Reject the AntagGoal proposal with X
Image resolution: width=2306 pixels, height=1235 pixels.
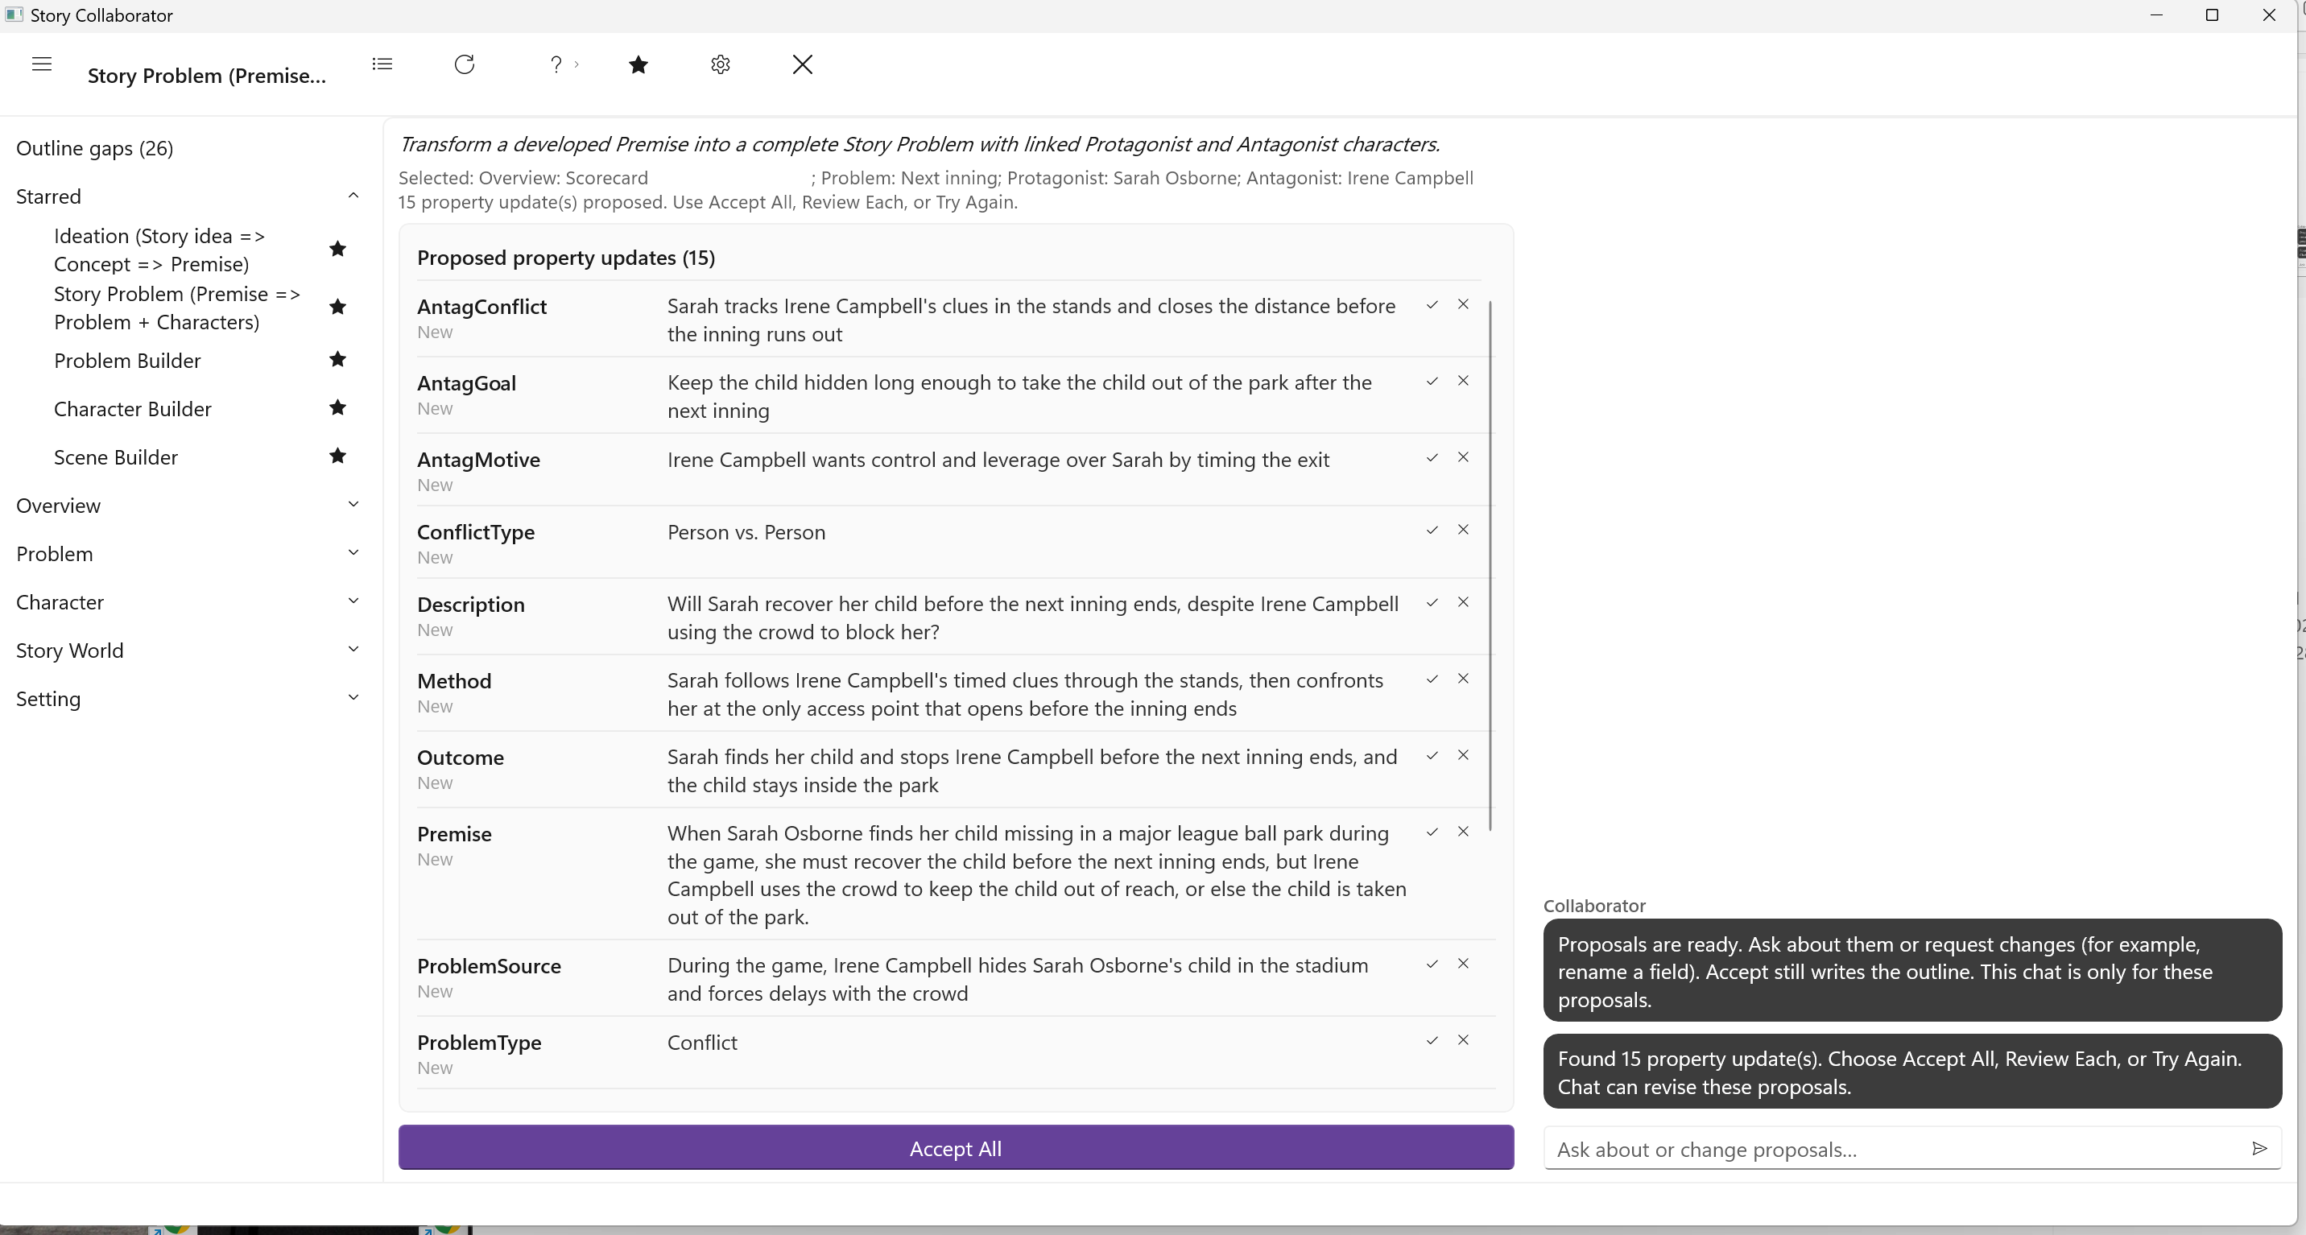[1463, 380]
